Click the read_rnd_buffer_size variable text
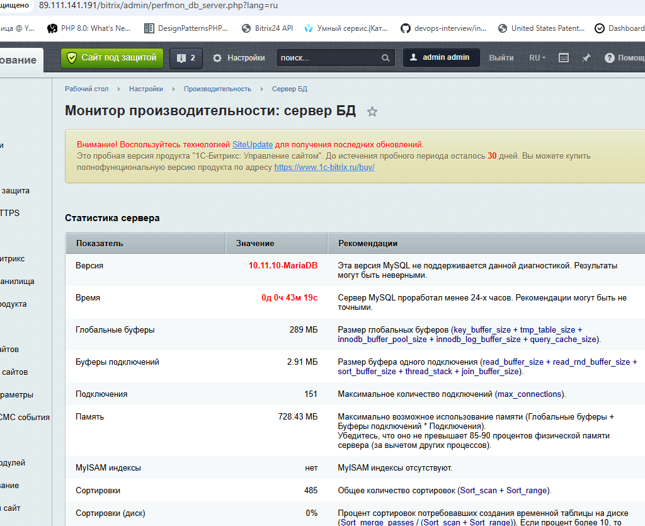Screen dimensions: 645x526 pyautogui.click(x=591, y=362)
